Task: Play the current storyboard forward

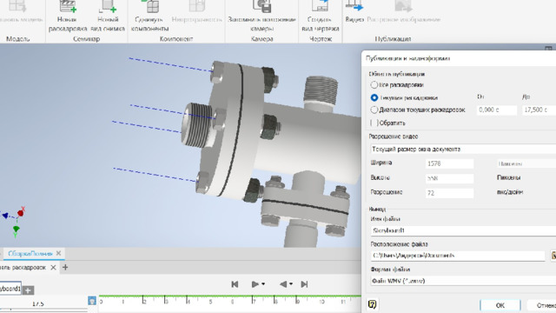Action: click(255, 284)
